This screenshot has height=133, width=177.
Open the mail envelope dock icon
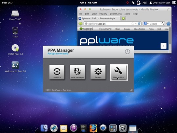64,128
